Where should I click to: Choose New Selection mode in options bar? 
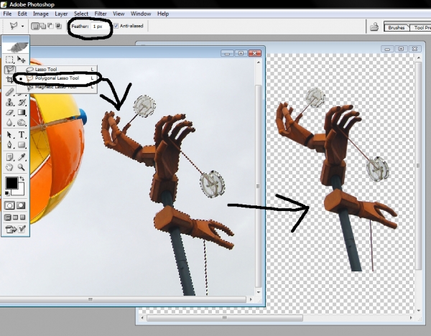(35, 27)
